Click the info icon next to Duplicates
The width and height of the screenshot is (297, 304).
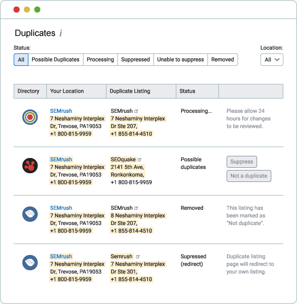[x=61, y=33]
